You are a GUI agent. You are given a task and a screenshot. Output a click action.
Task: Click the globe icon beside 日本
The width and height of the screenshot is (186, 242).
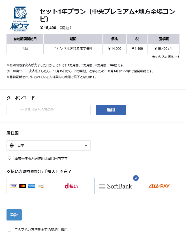pos(12,145)
